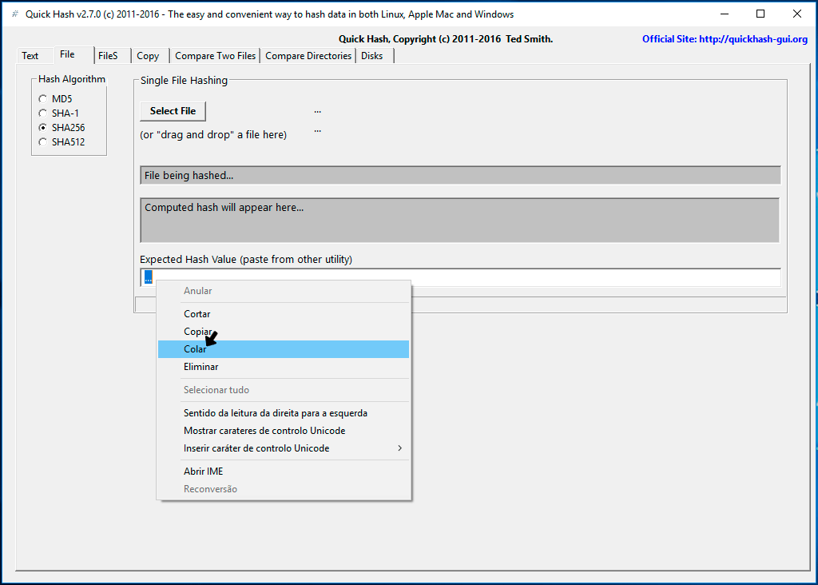This screenshot has width=818, height=585.
Task: Go to Compare Two Files tab
Action: click(216, 56)
